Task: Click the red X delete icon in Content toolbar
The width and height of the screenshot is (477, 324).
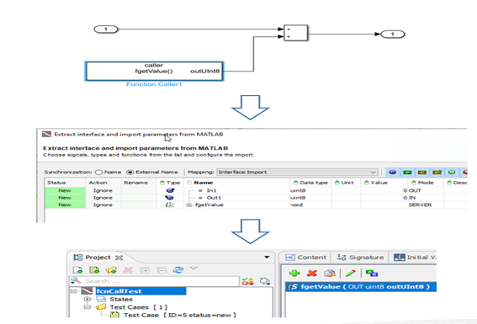Action: (x=312, y=274)
